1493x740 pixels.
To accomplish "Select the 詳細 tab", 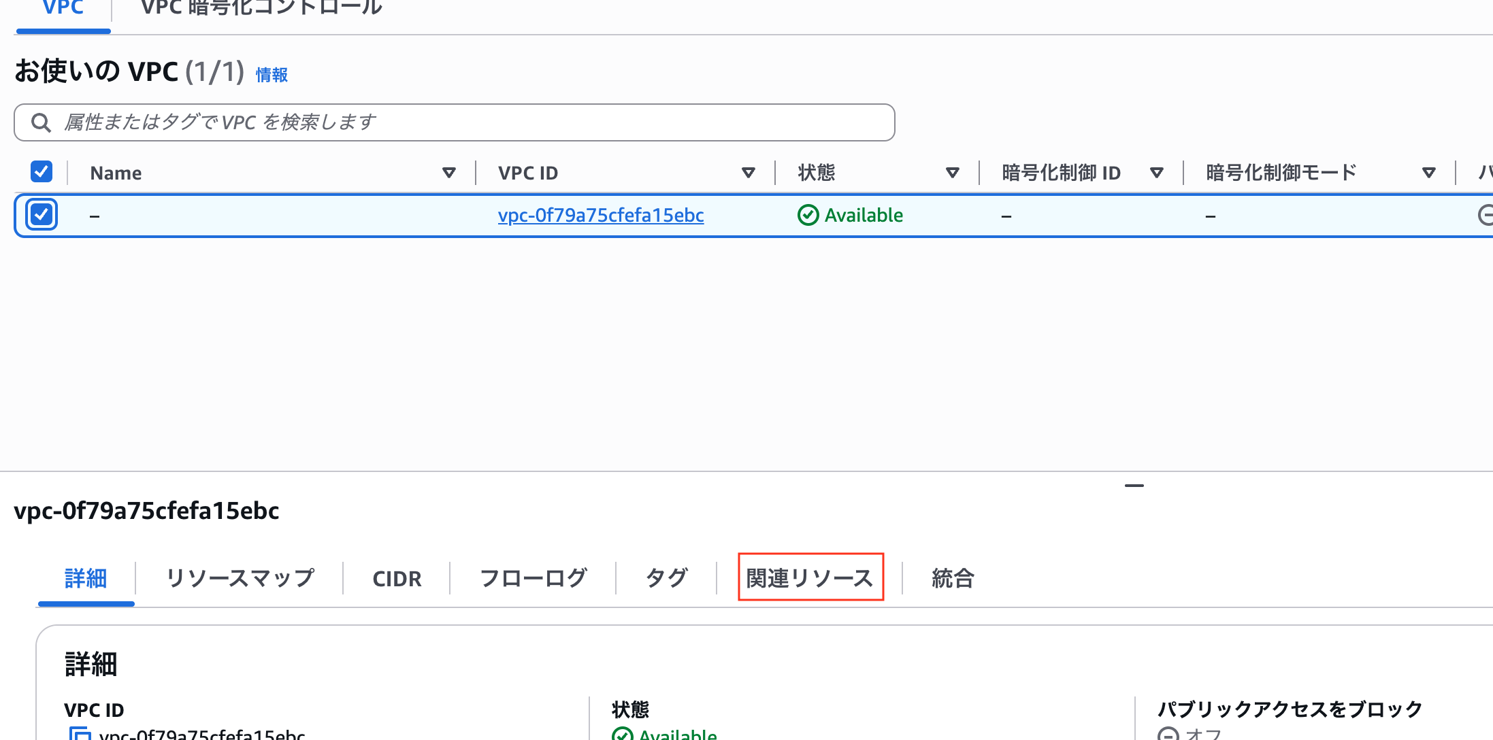I will click(86, 579).
